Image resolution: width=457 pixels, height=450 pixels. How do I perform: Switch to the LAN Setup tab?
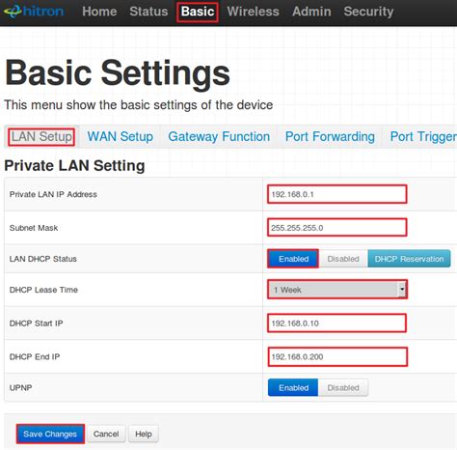pos(41,137)
